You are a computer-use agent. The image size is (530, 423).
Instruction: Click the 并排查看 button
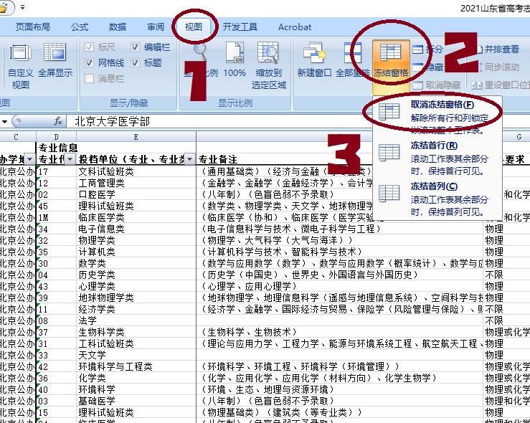[x=498, y=49]
